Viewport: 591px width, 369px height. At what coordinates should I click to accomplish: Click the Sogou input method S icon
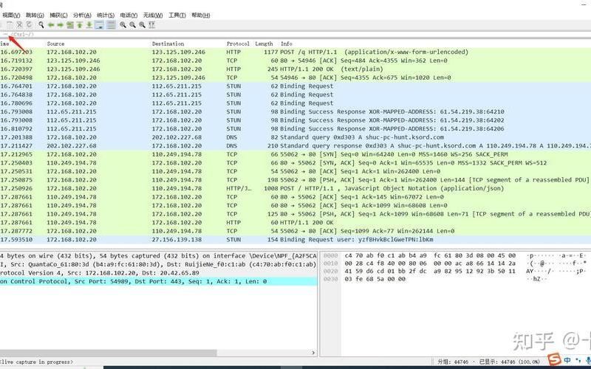point(554,359)
